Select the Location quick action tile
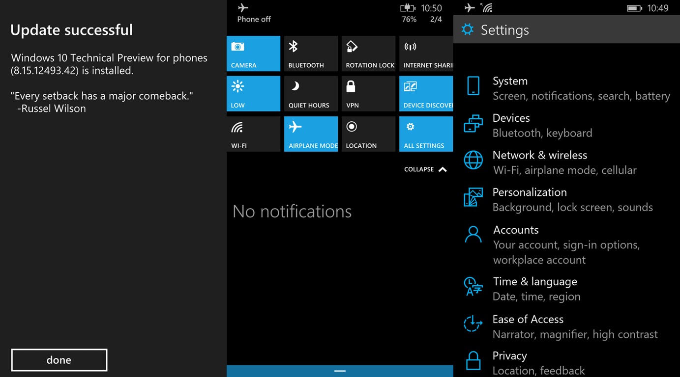 [368, 134]
